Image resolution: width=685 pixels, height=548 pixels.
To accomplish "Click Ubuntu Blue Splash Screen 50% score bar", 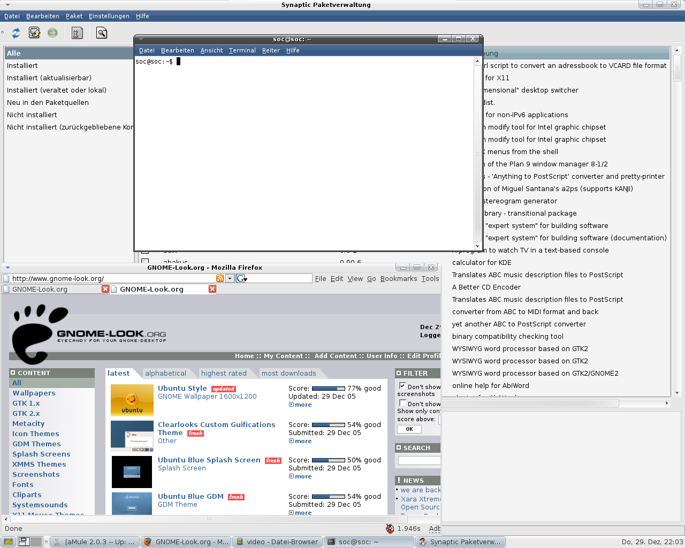I will (328, 460).
